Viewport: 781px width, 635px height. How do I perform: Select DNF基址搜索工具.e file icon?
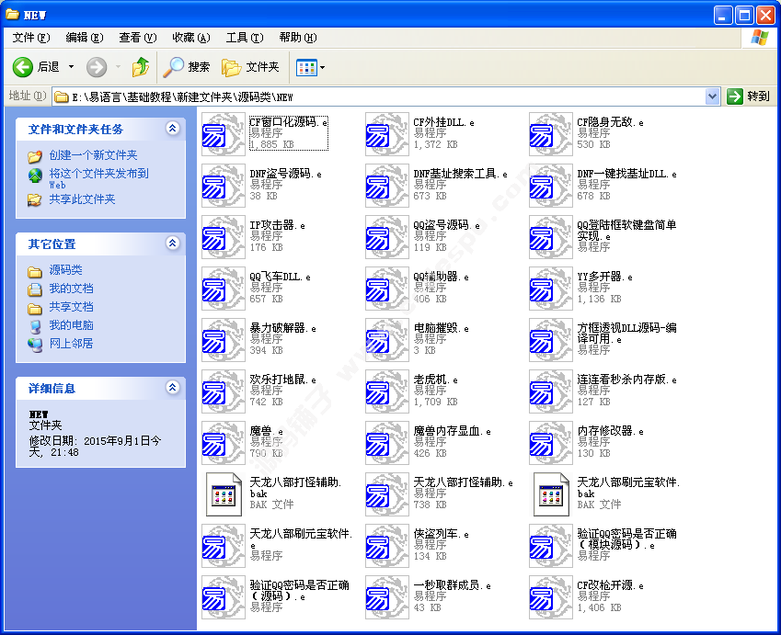(x=387, y=186)
